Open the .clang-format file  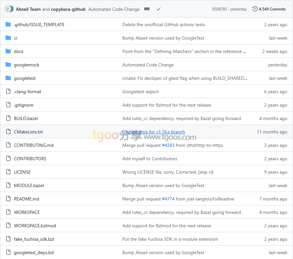[x=27, y=92]
